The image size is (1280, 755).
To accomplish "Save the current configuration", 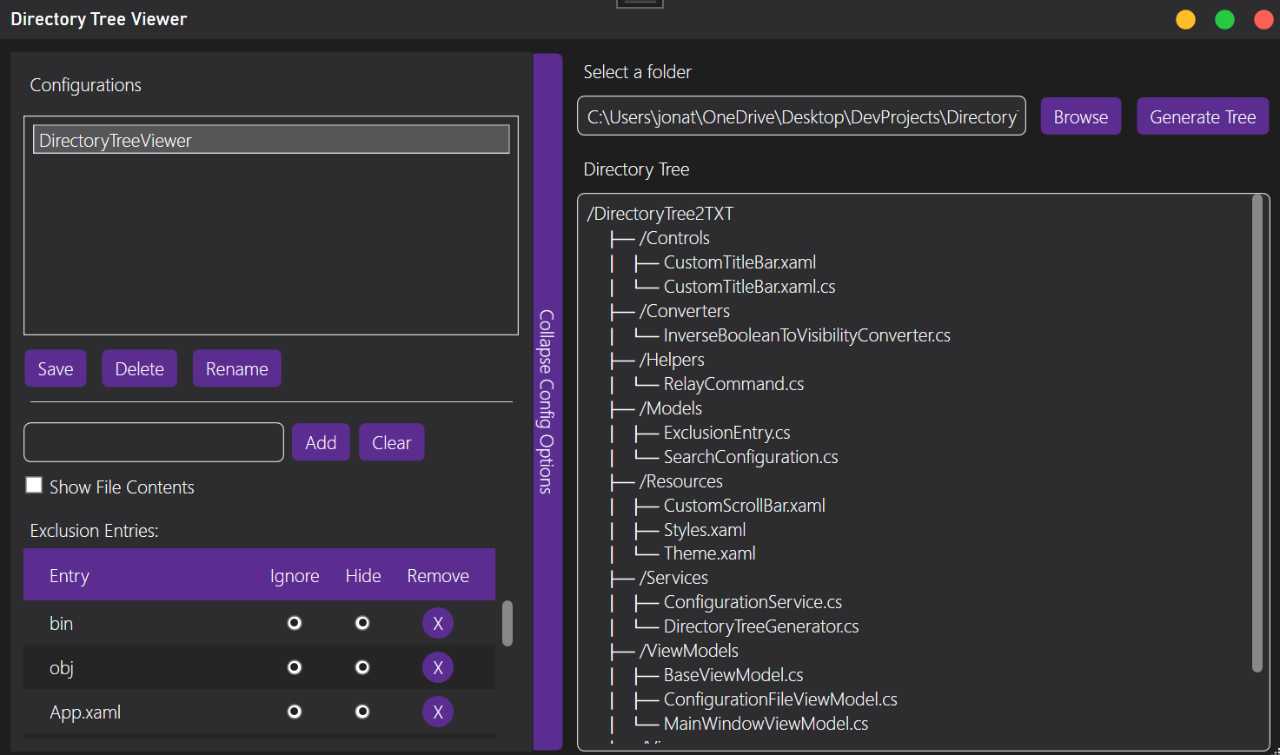I will point(56,368).
